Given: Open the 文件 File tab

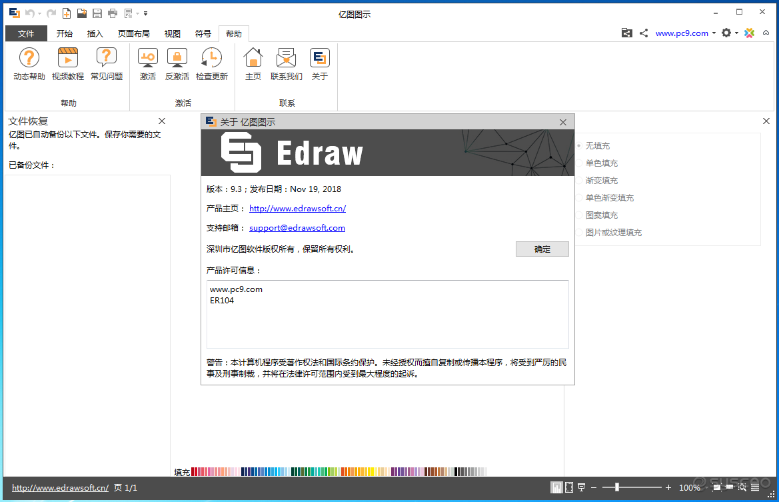Looking at the screenshot, I should coord(26,33).
